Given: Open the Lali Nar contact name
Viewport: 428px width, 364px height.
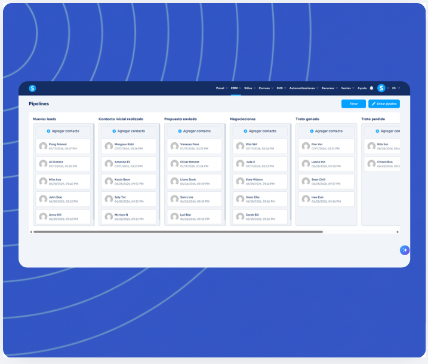Looking at the screenshot, I should pos(186,215).
